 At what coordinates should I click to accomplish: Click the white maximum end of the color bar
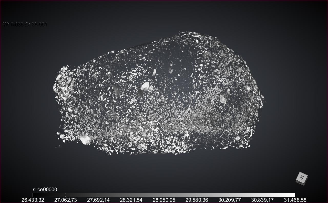(x=292, y=195)
